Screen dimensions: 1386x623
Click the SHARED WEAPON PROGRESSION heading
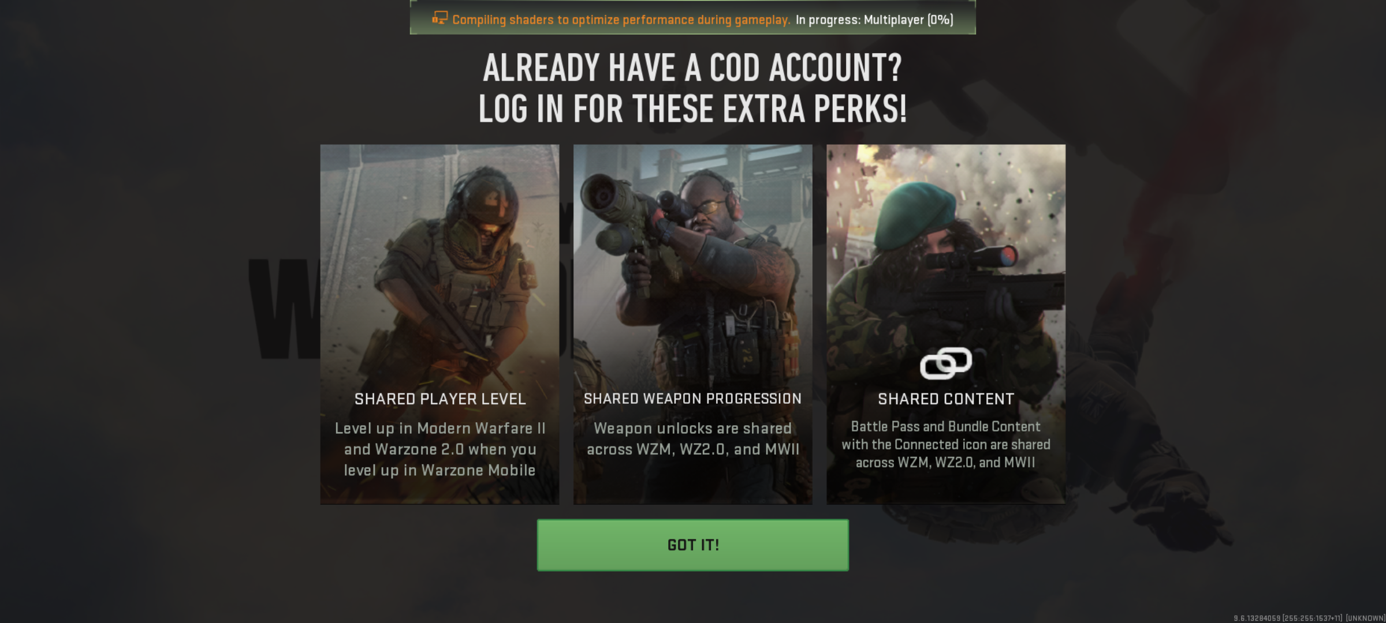tap(692, 399)
